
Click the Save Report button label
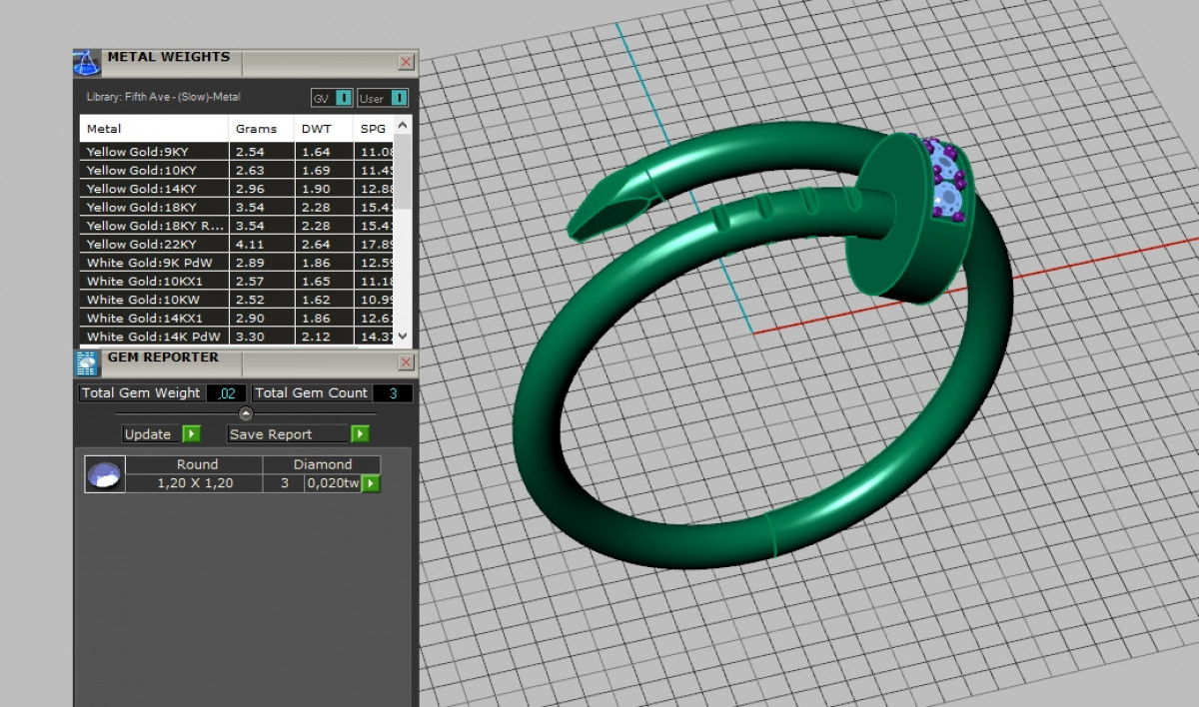click(x=271, y=434)
